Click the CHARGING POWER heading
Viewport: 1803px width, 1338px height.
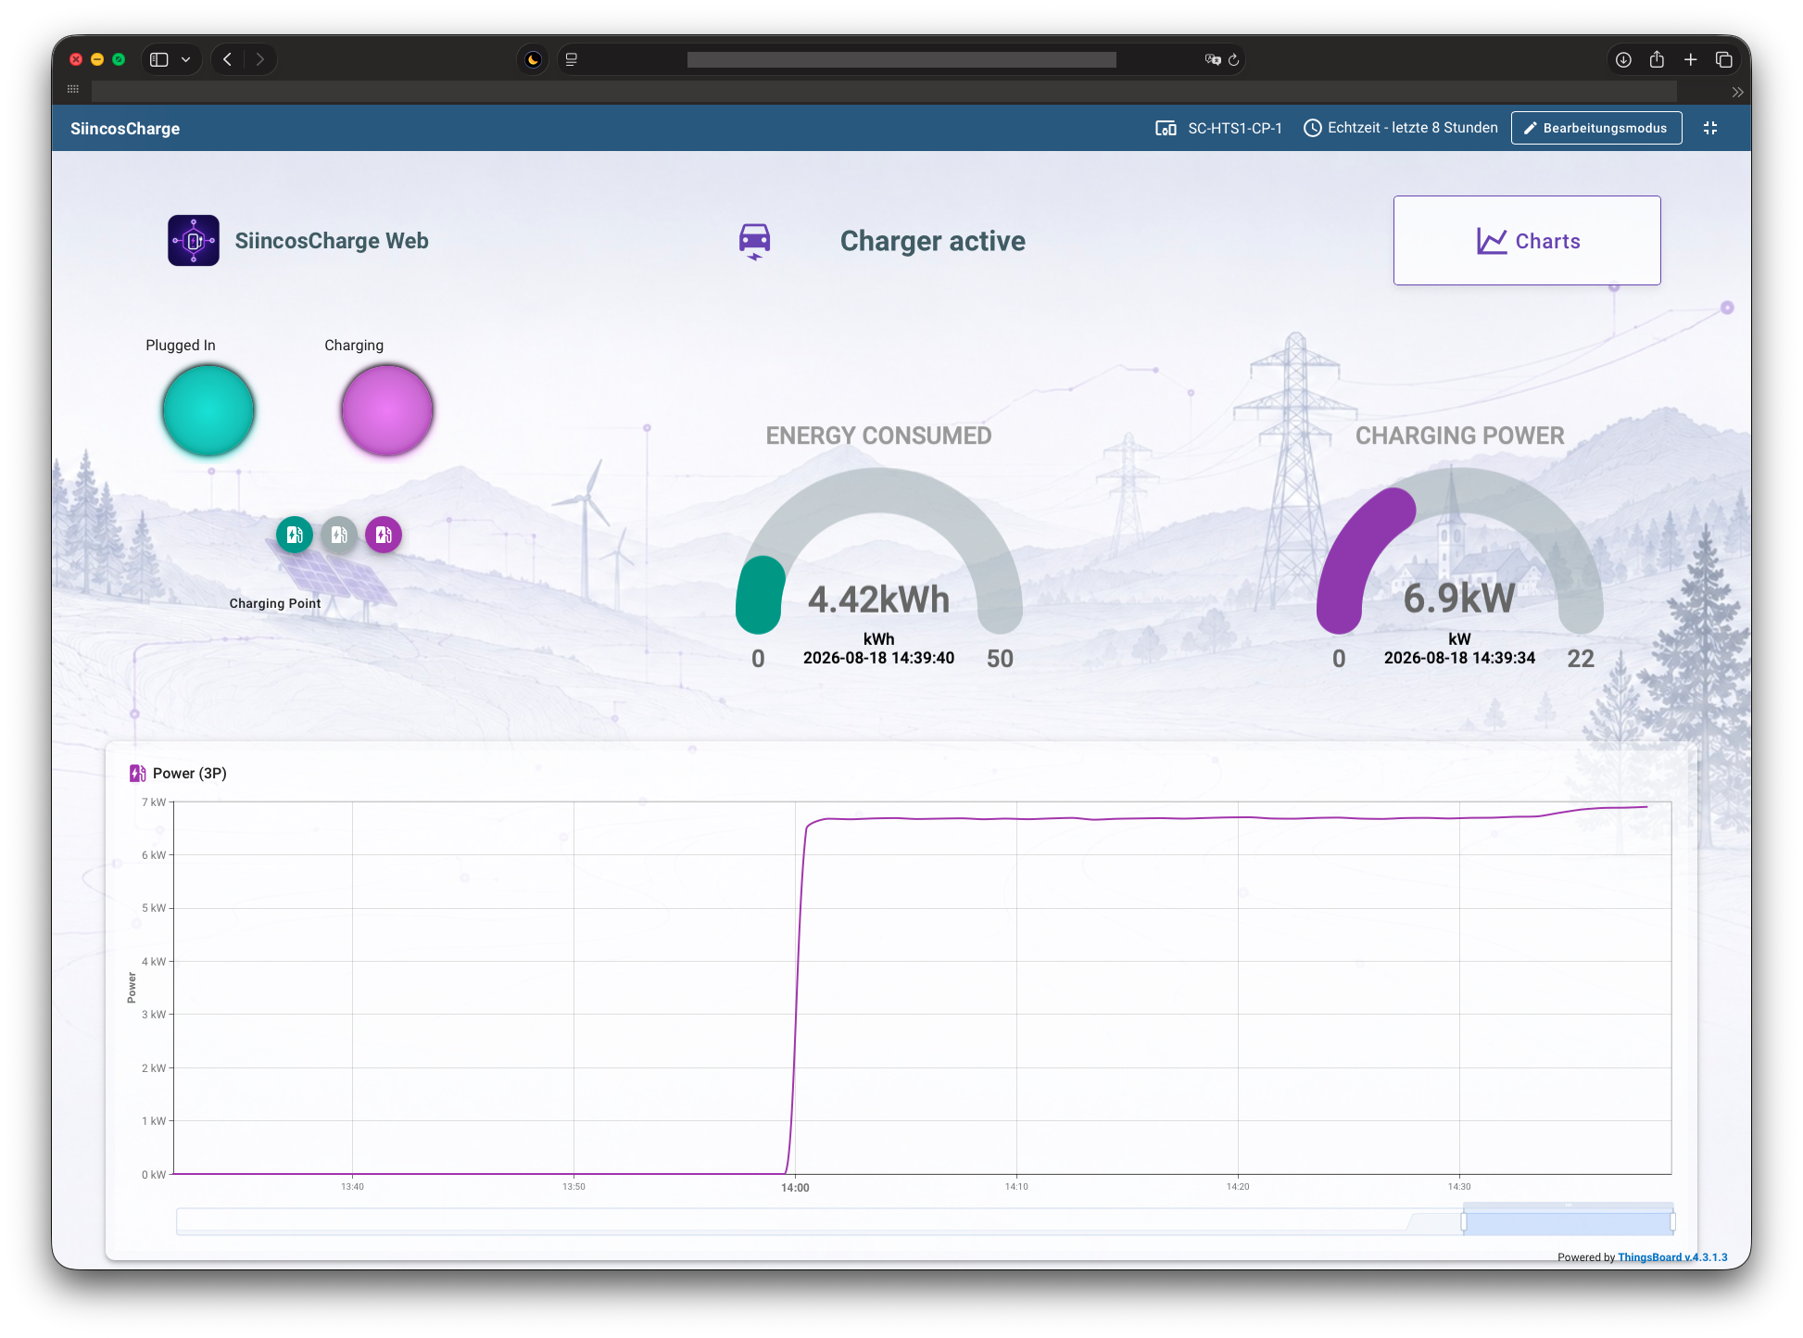point(1459,435)
